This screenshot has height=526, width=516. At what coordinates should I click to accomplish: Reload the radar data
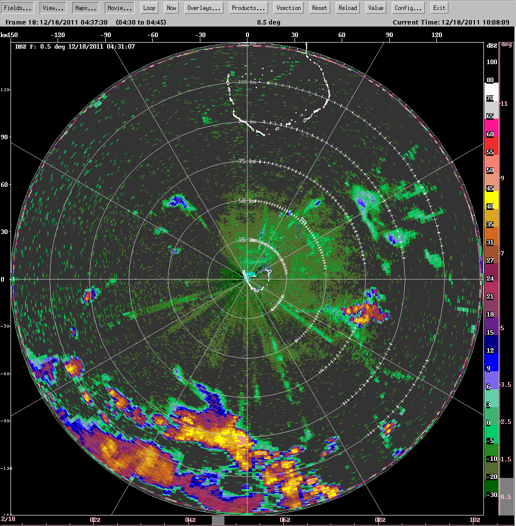coord(347,8)
